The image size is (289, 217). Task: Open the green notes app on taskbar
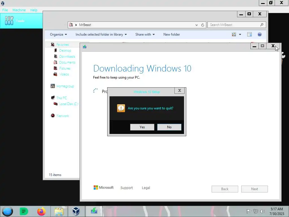(x=24, y=211)
